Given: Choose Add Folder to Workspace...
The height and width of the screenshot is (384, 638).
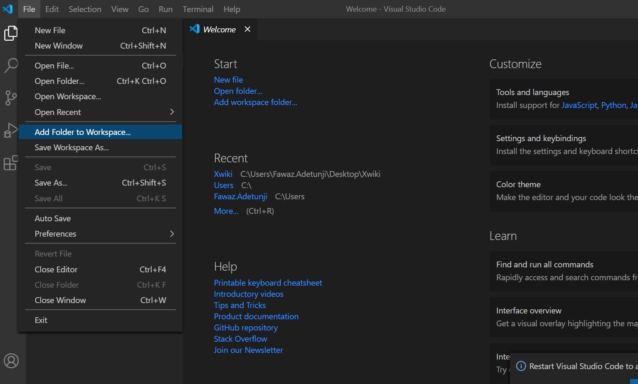Looking at the screenshot, I should [100, 132].
